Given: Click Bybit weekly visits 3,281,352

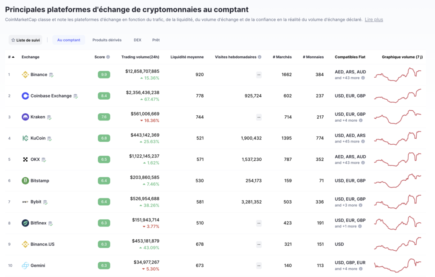Looking at the screenshot, I should 251,202.
